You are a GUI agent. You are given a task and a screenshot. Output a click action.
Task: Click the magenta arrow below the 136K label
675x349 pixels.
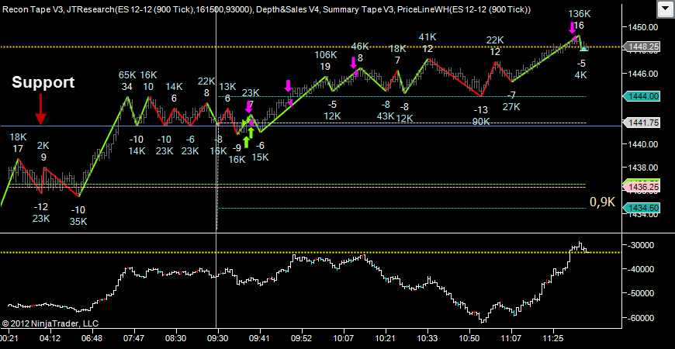click(x=572, y=28)
